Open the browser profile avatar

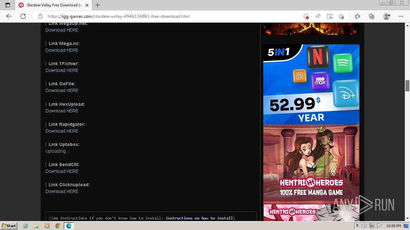(387, 16)
